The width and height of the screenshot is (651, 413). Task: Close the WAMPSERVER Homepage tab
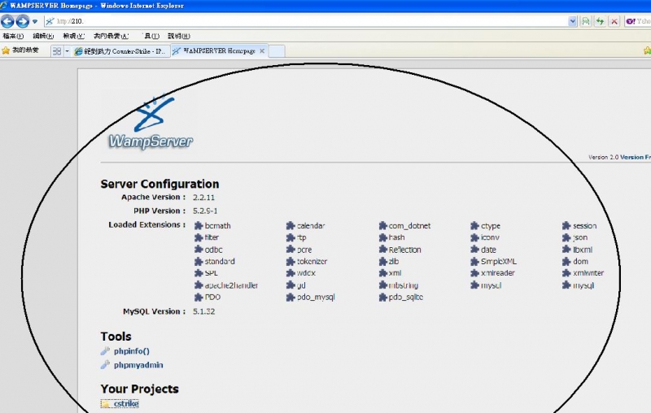(x=261, y=51)
